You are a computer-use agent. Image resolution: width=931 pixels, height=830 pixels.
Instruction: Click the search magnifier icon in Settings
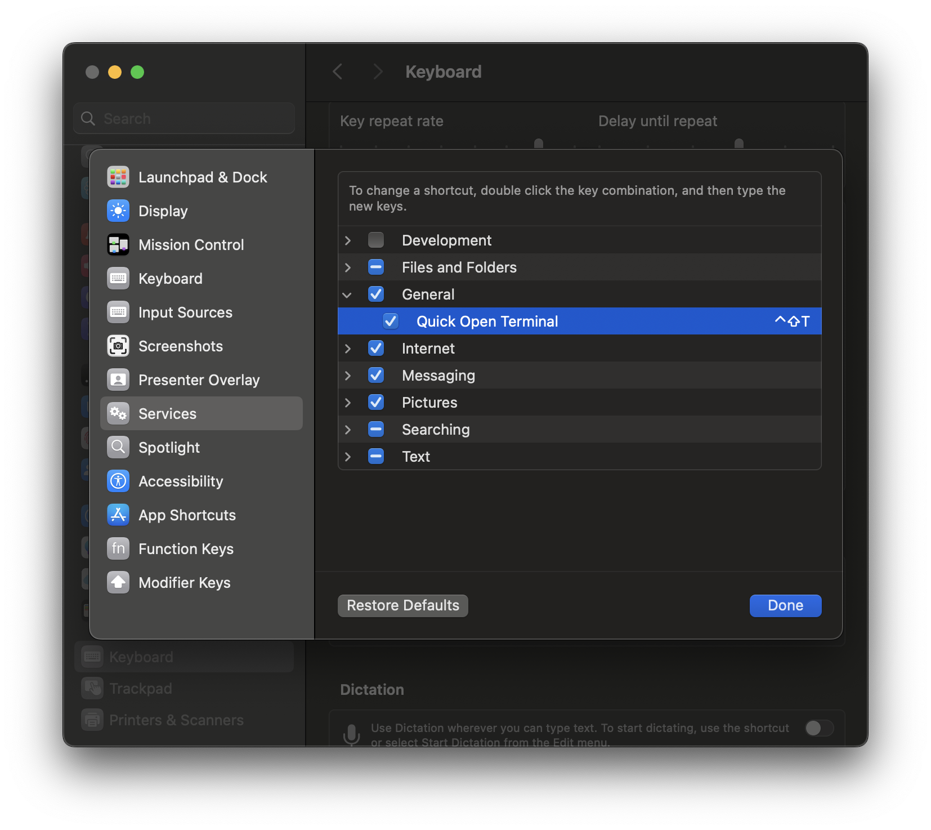[88, 118]
